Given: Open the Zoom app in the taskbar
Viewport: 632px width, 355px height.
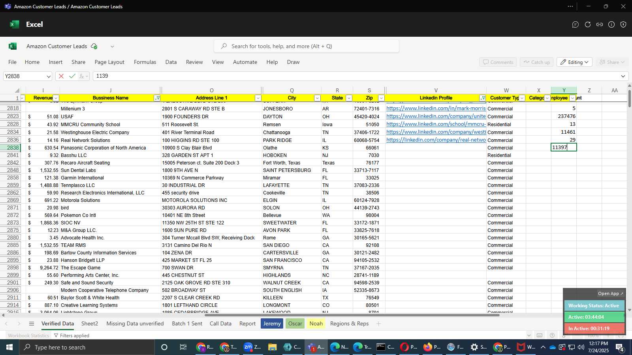Looking at the screenshot, I should [x=252, y=347].
